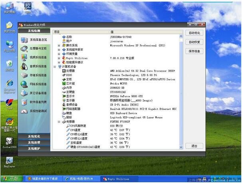Switch to the 系统维护 section tab
The width and height of the screenshot is (242, 183).
coord(34,149)
